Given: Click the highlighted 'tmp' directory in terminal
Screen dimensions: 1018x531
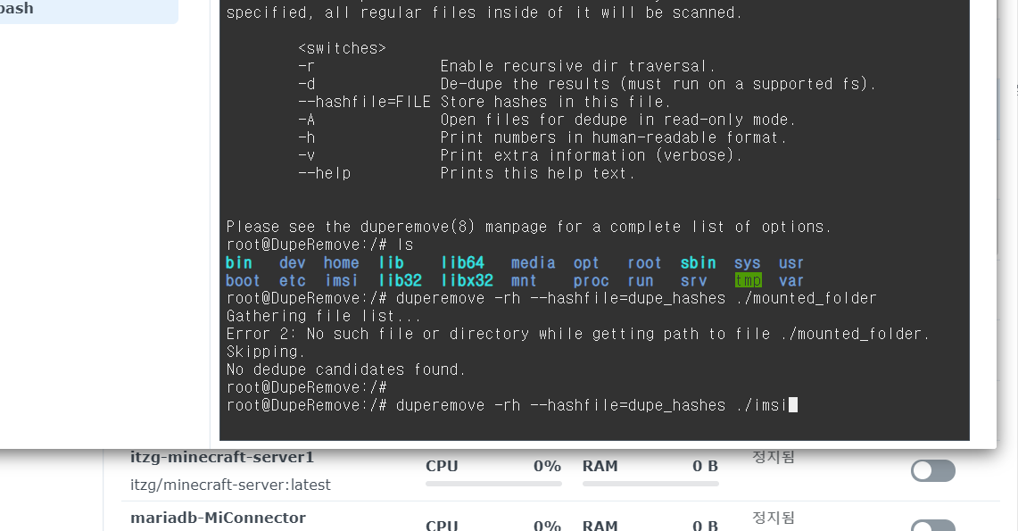Looking at the screenshot, I should 748,280.
